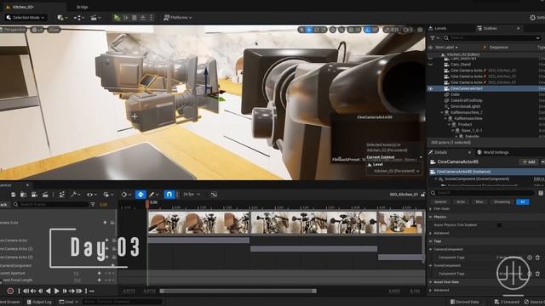Click the Search Tracks field
This screenshot has height=306, width=545.
(x=51, y=205)
